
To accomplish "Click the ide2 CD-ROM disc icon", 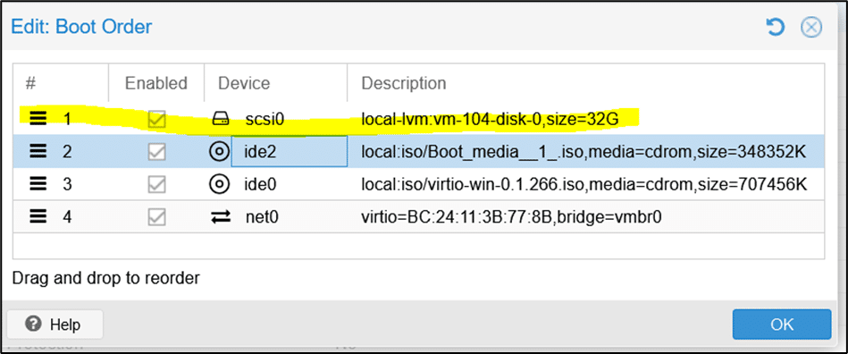I will pos(219,152).
